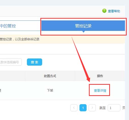The width and height of the screenshot is (129, 120).
Task: Open 查看详情 for the 下架 row
Action: tap(100, 91)
